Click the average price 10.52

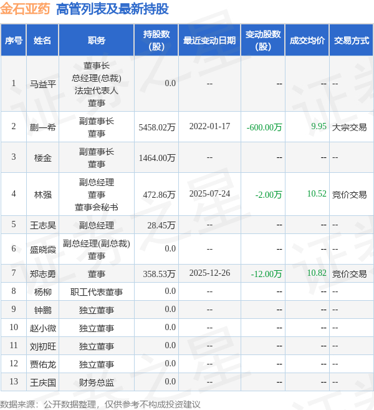317,193
